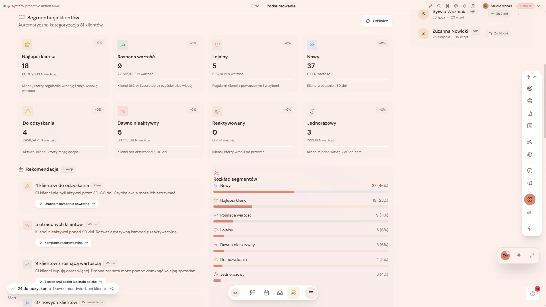Open the Rosnąca wartość segment card

tap(158, 64)
